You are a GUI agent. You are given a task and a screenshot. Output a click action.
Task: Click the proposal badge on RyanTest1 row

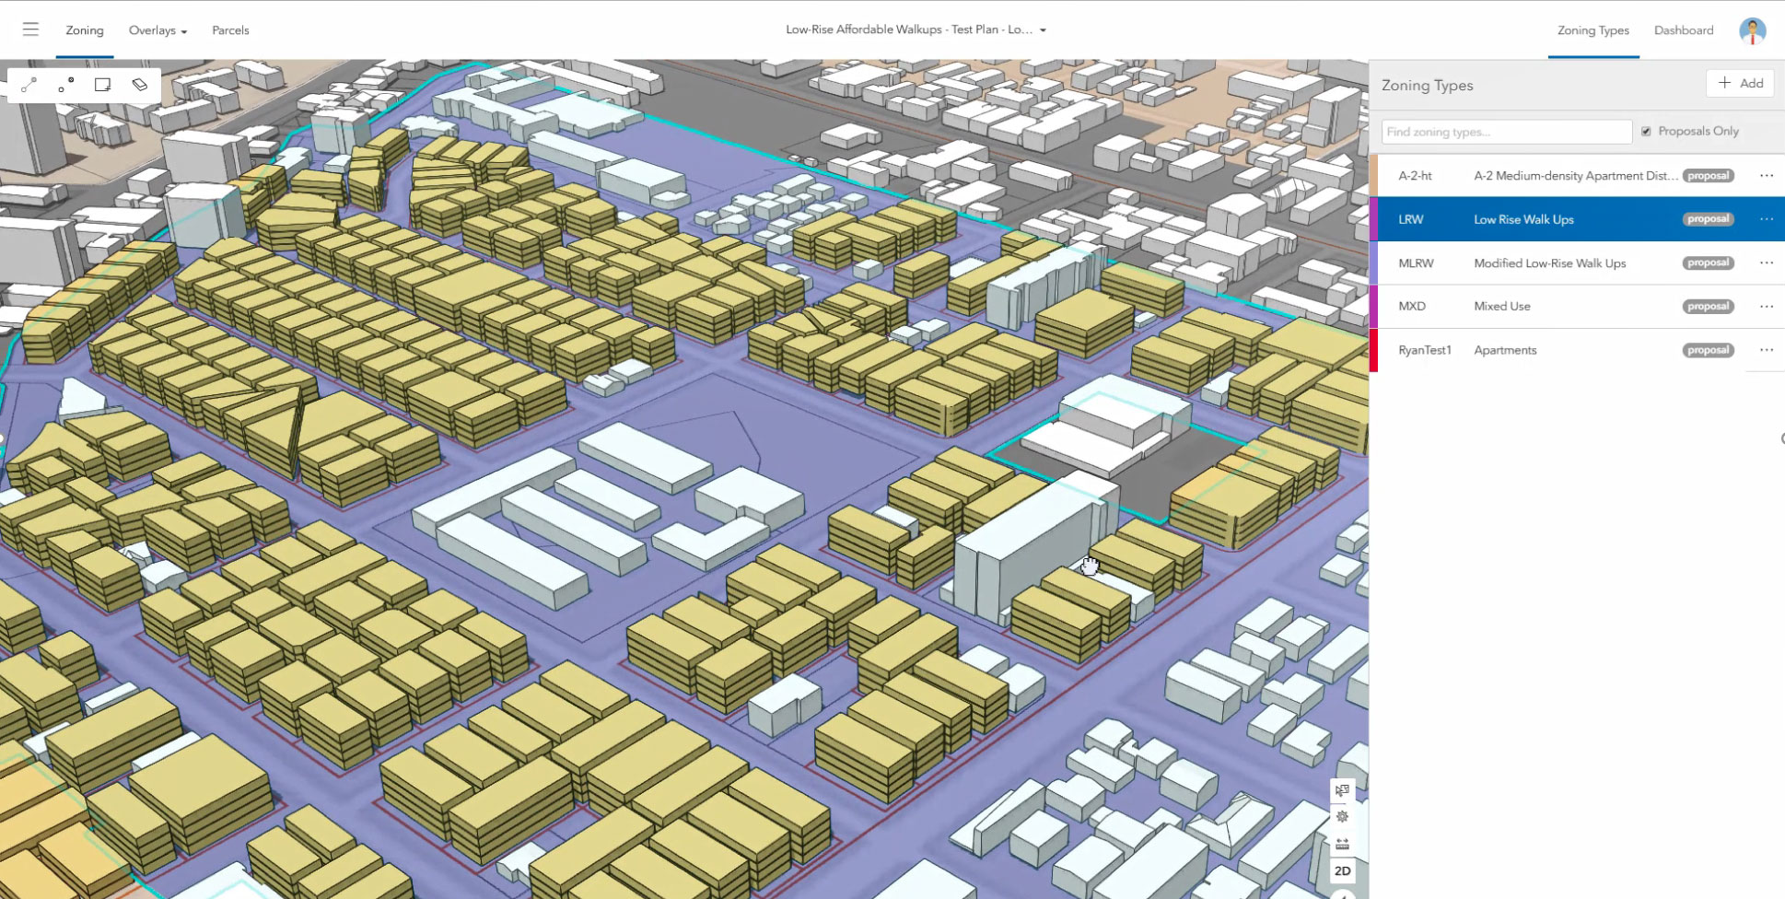pos(1708,350)
